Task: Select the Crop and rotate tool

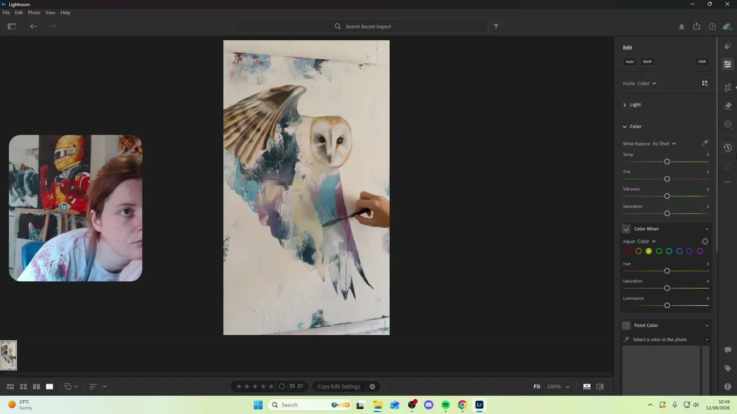Action: 728,87
